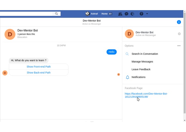
Task: Click the Notifications bell icon
Action: click(x=127, y=77)
